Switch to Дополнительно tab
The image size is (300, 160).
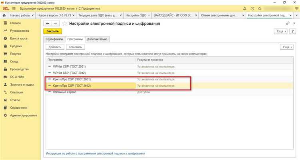point(97,39)
